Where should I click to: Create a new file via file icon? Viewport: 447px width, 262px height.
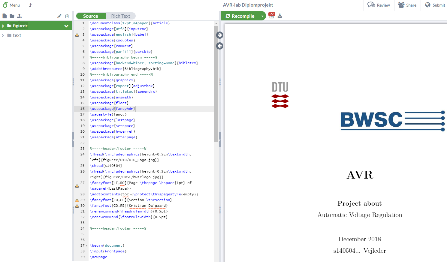click(5, 16)
